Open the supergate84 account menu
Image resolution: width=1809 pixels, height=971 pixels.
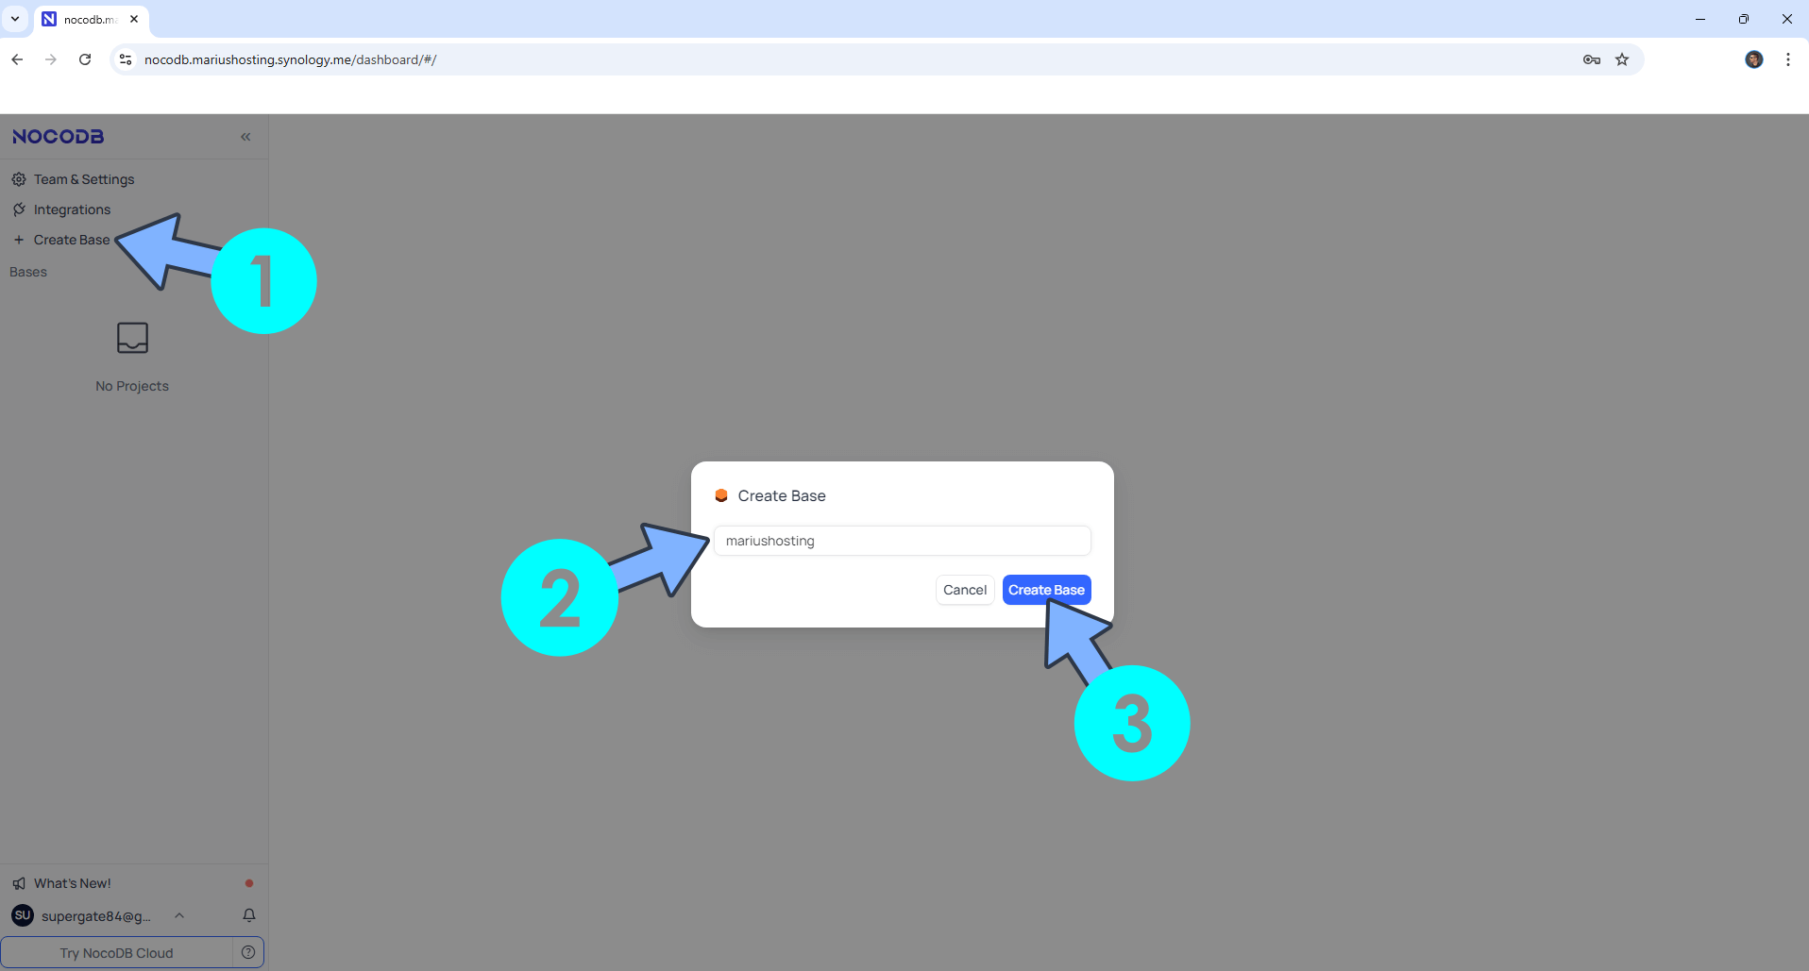[x=96, y=916]
